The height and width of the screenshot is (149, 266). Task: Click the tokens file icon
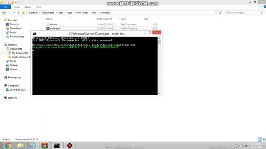point(48,24)
